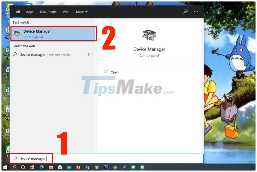
Task: Open Device Manager best match result
Action: coord(53,34)
